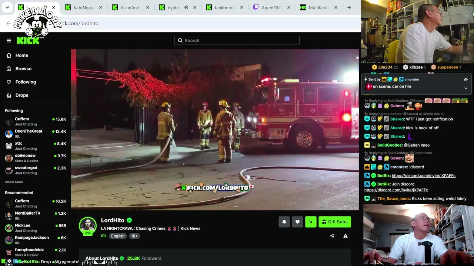Close the tankbomb browser tab

click(242, 7)
